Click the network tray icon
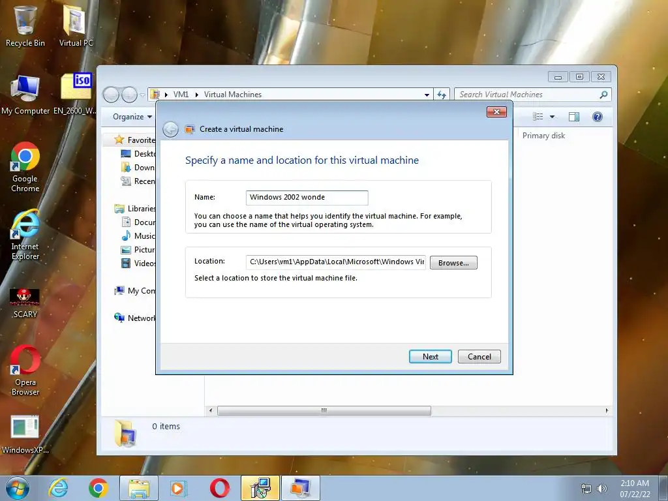This screenshot has width=668, height=501. coord(586,489)
